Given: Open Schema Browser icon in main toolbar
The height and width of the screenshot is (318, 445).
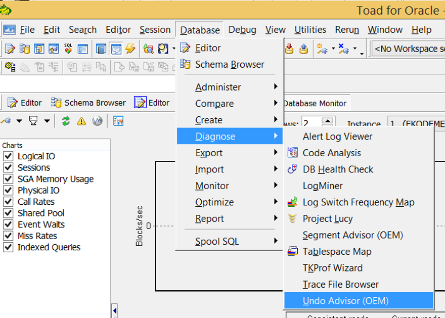Looking at the screenshot, I should pos(25,49).
